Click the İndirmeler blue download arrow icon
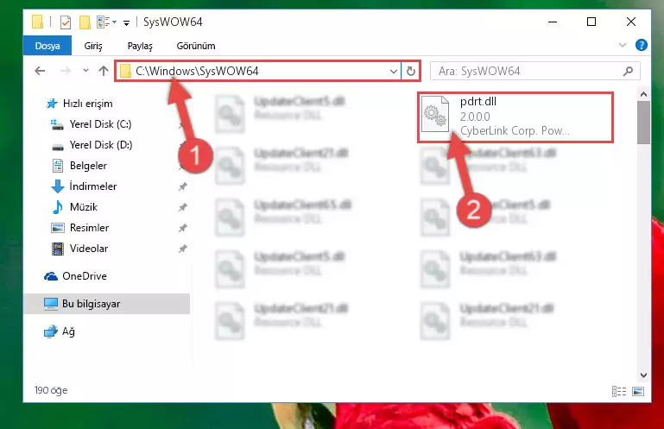 click(x=58, y=186)
